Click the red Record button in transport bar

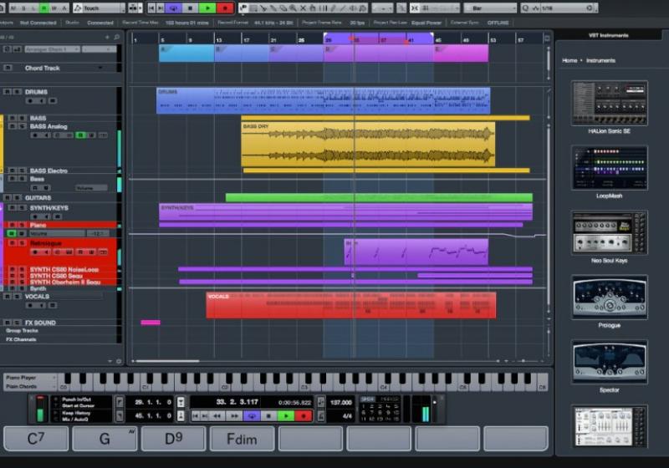(304, 415)
